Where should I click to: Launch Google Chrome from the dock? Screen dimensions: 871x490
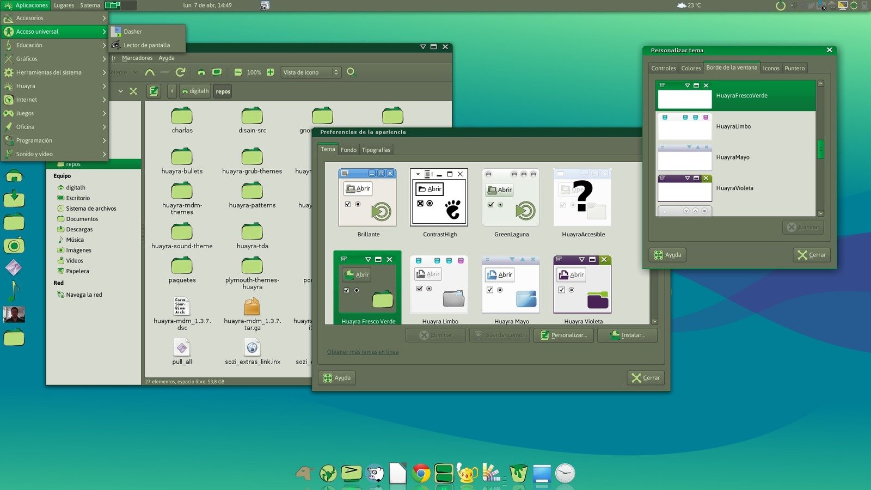pyautogui.click(x=421, y=473)
